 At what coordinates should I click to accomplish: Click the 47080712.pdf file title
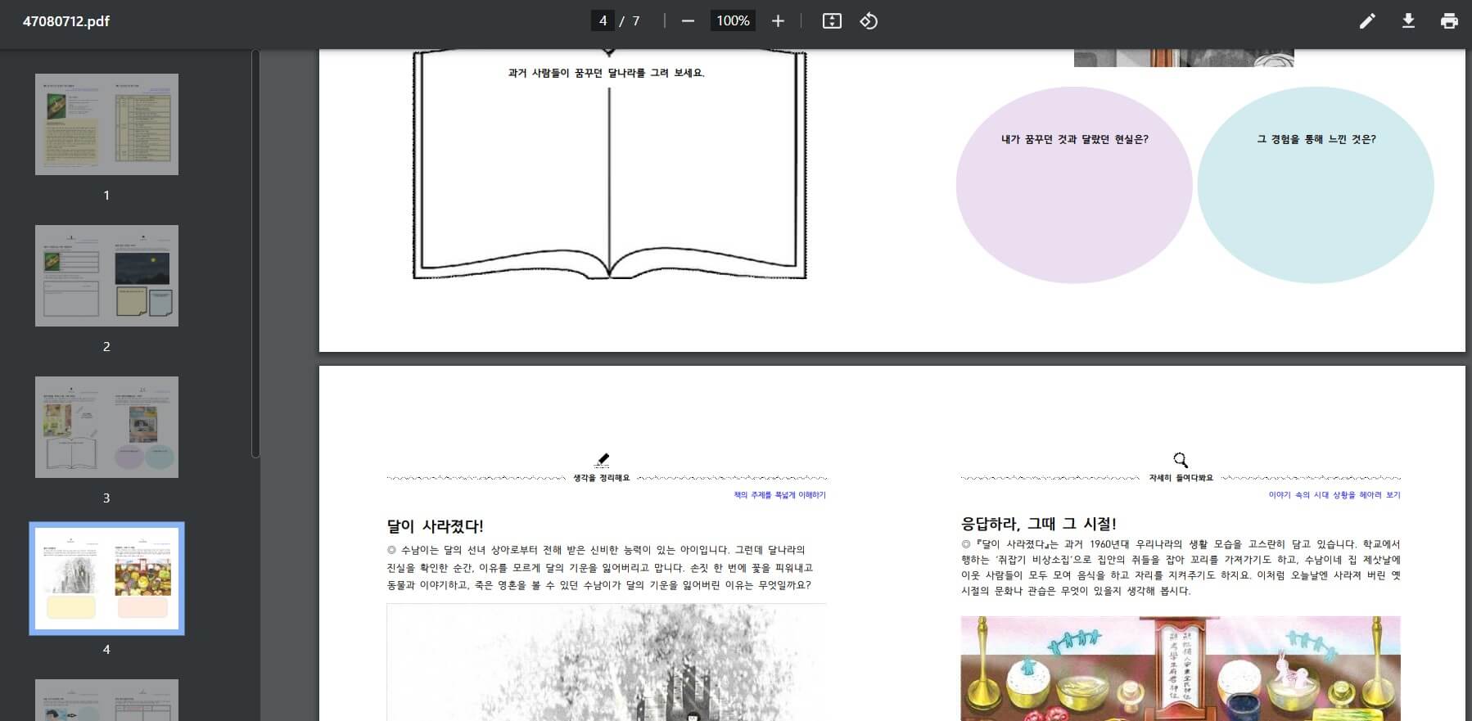tap(66, 21)
